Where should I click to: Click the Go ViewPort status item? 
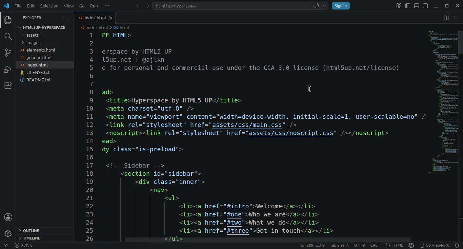[435, 245]
